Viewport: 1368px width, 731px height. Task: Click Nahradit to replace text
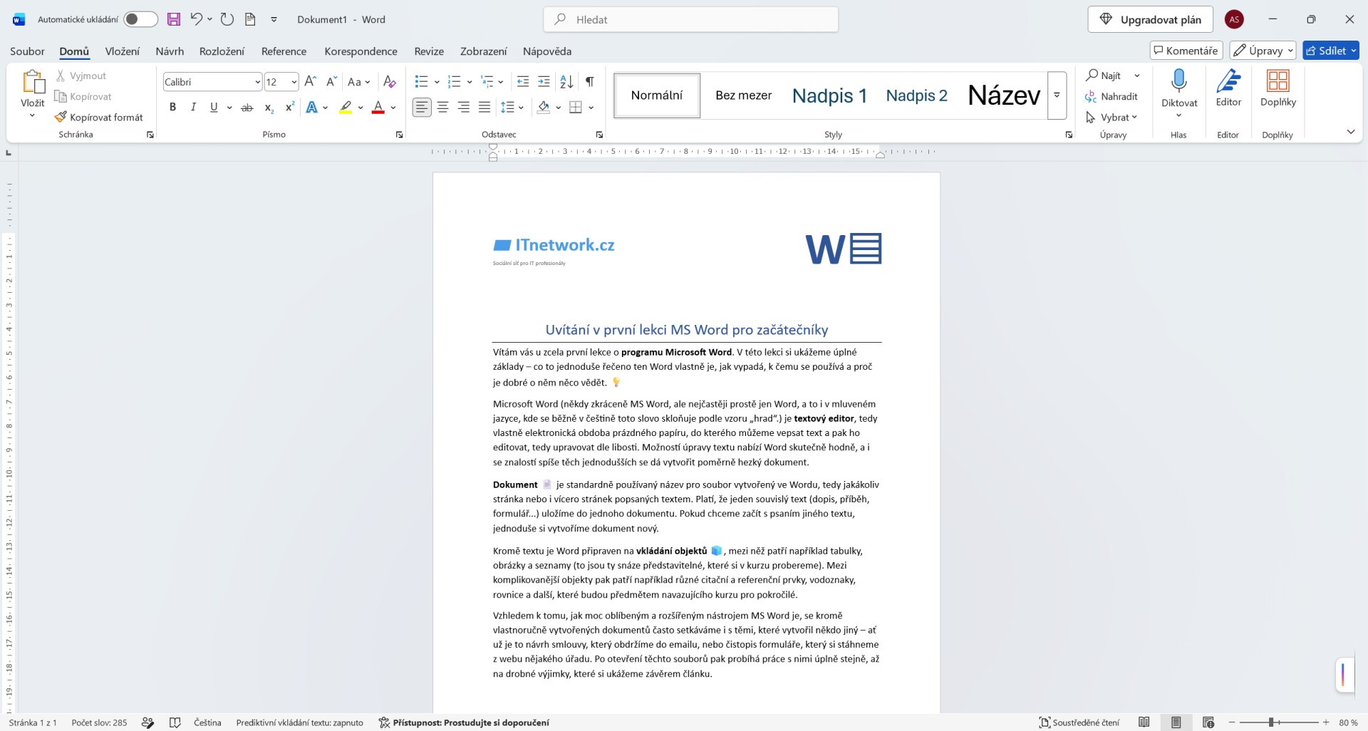tap(1111, 96)
